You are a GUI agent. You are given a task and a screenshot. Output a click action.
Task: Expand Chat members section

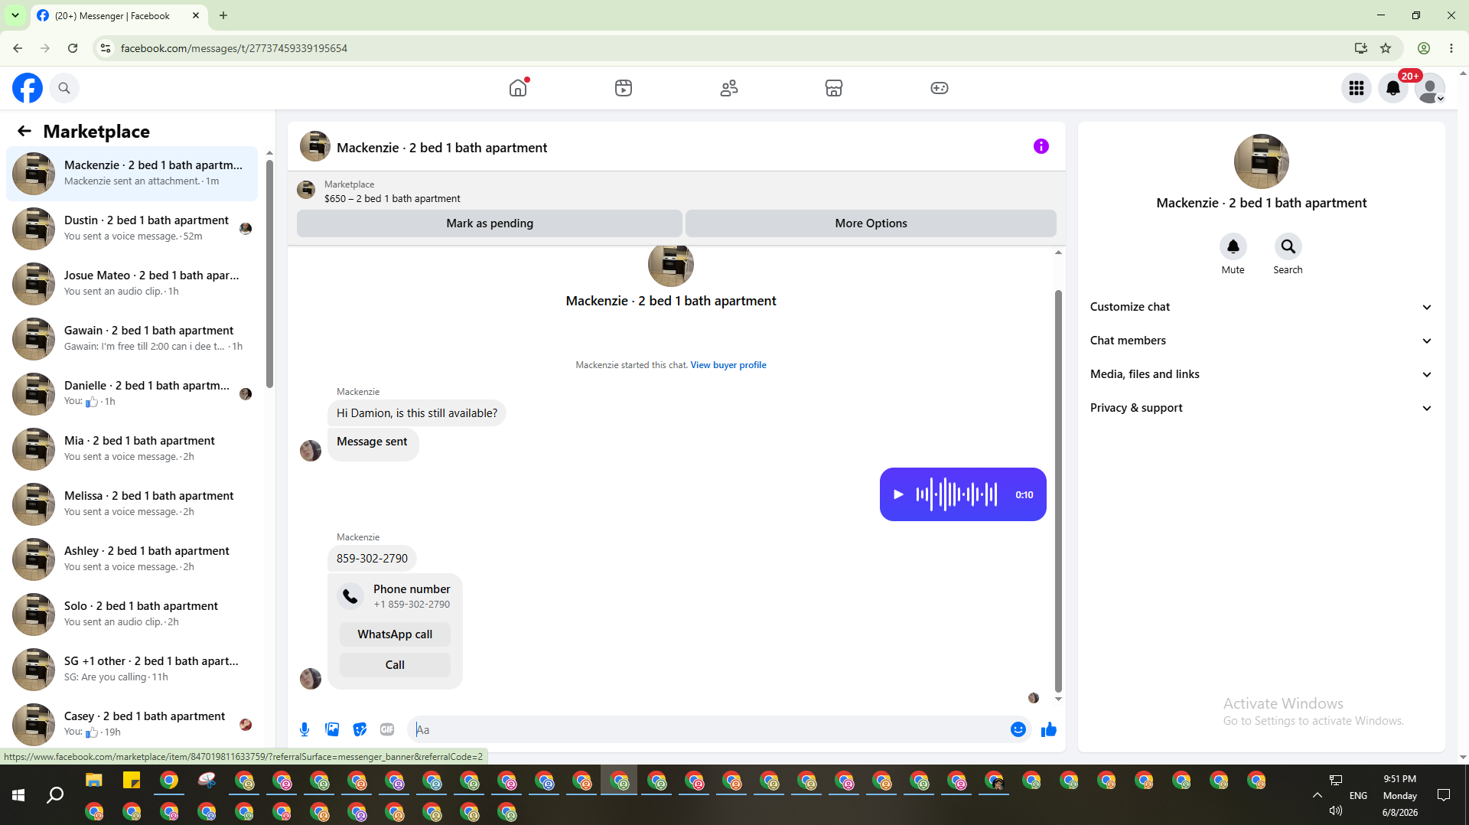point(1261,341)
